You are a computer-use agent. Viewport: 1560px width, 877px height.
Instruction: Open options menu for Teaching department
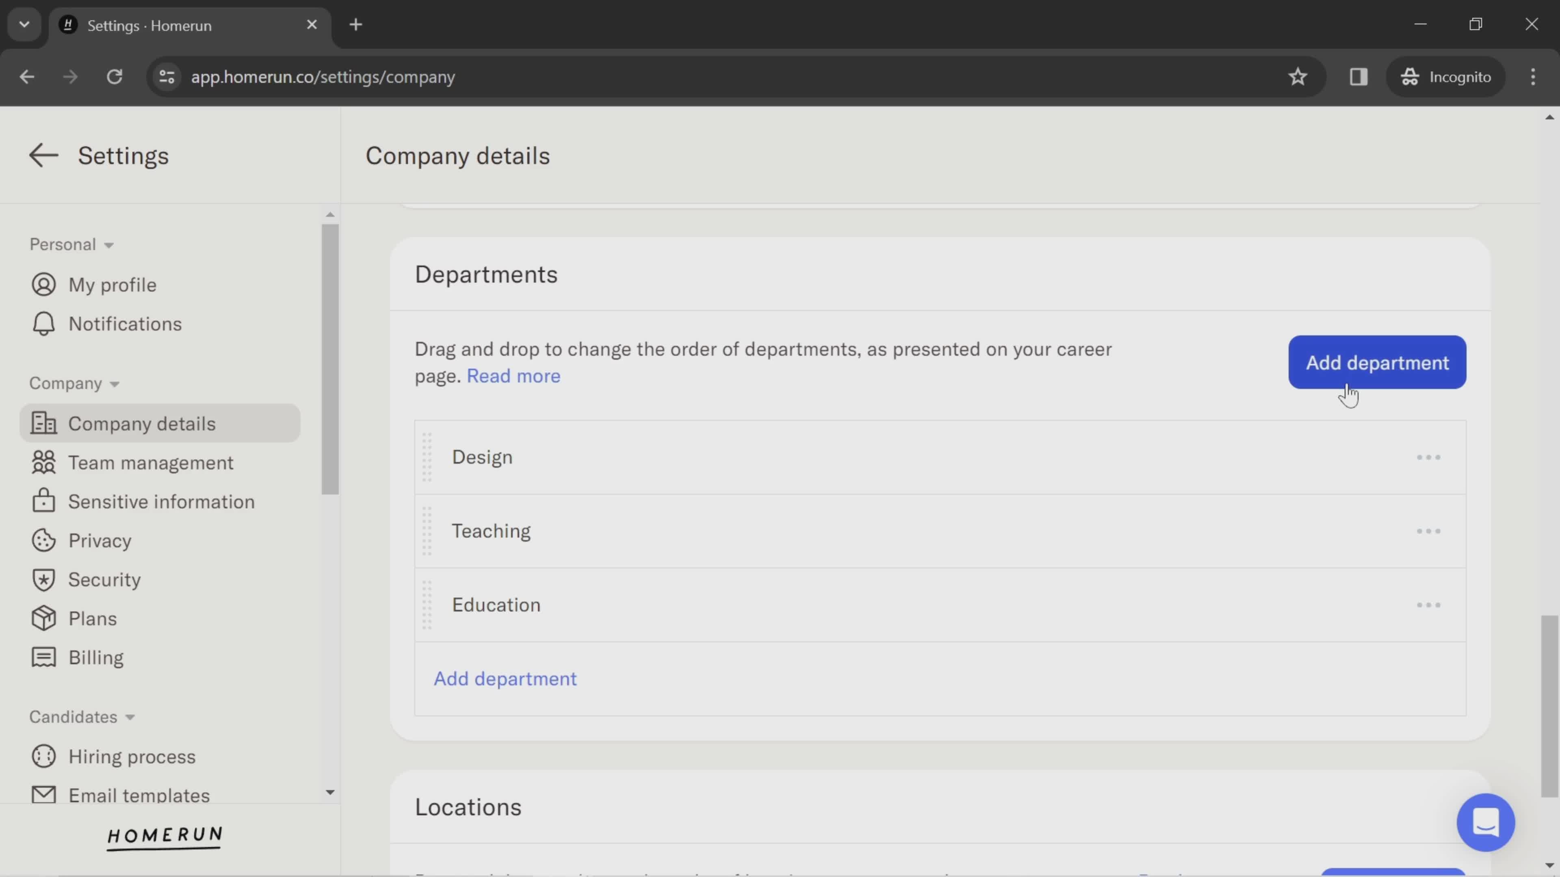pyautogui.click(x=1429, y=531)
